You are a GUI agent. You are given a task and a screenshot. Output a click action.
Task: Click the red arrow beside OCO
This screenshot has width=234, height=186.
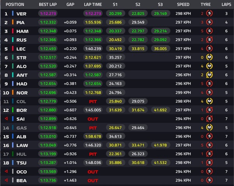pos(5,171)
